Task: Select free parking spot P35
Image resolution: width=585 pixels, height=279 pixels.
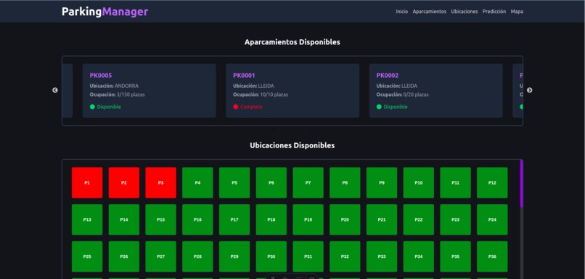Action: (456, 256)
